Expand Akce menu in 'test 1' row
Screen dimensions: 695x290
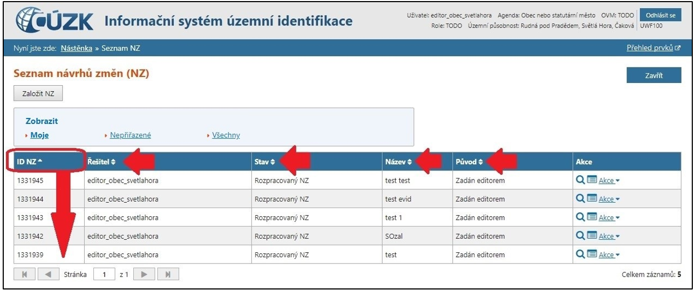(609, 218)
